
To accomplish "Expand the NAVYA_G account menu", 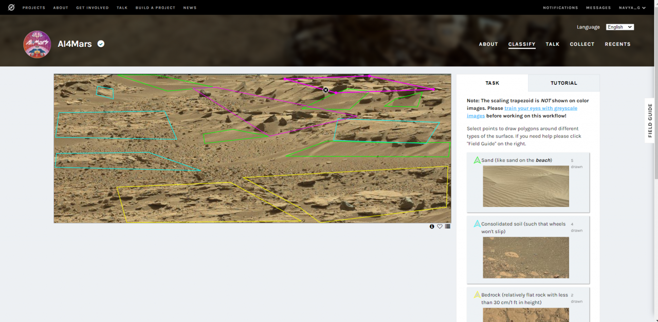I will [632, 8].
